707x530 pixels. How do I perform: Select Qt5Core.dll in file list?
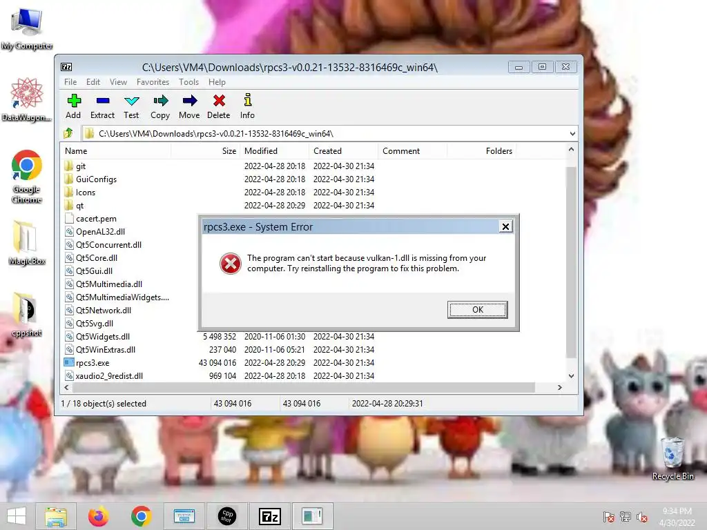coord(91,258)
